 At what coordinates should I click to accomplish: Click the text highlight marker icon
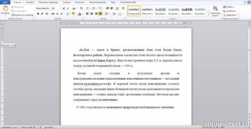(73, 14)
